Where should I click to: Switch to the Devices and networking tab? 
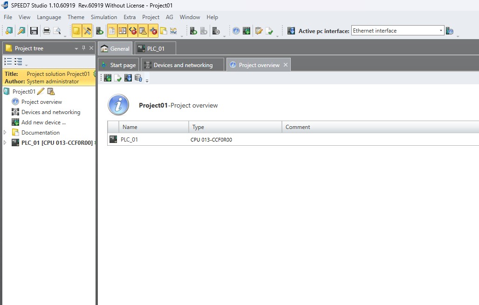[183, 65]
